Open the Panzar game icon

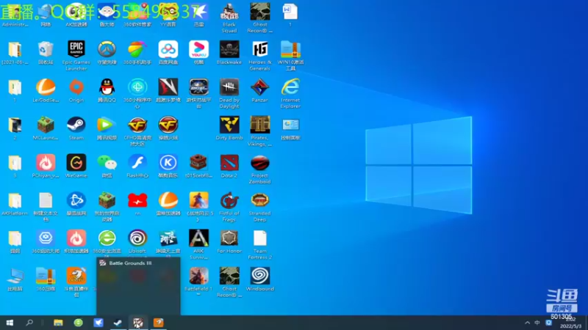pyautogui.click(x=259, y=87)
